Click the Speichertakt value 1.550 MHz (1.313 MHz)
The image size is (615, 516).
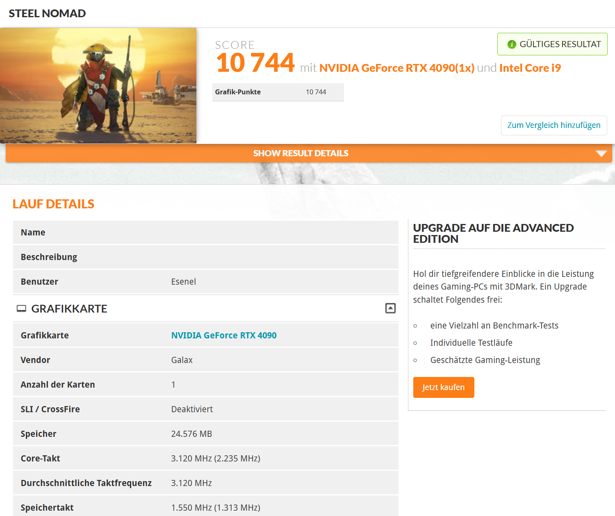tap(216, 508)
